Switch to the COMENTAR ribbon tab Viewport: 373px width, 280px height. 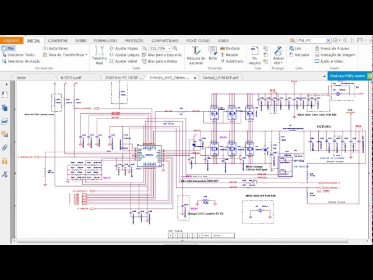tap(58, 41)
